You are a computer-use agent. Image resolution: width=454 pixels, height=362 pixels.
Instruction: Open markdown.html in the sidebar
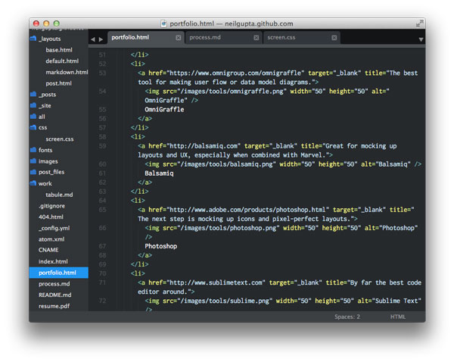click(x=67, y=72)
